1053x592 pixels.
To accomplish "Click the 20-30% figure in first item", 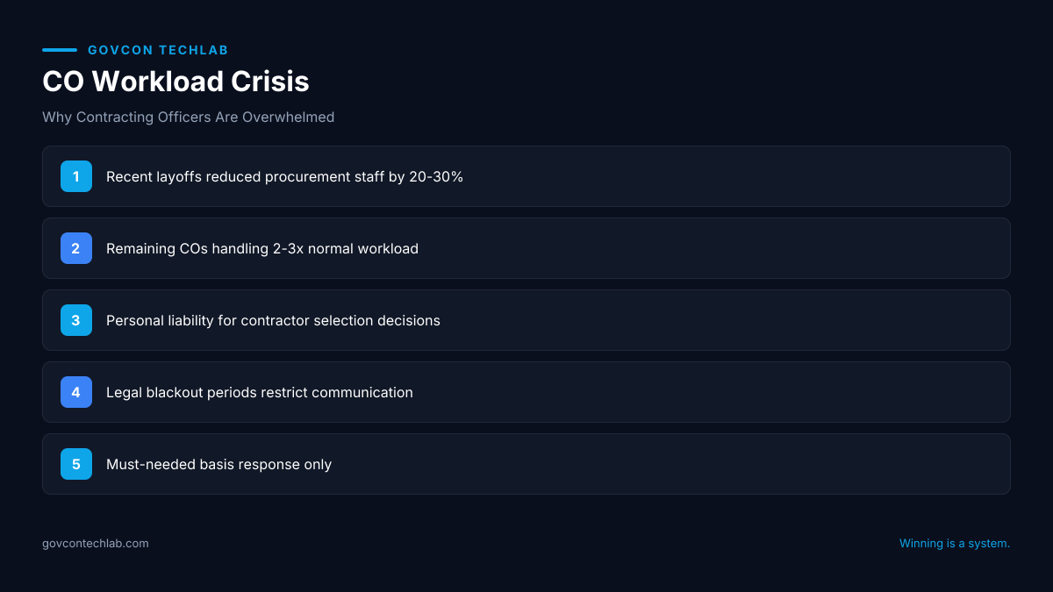I will pyautogui.click(x=436, y=176).
